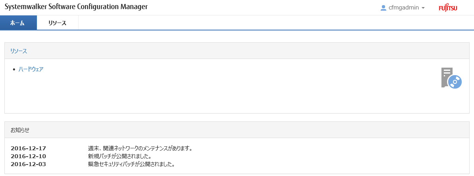
Task: Click the bullet point before ハードウェア
Action: pyautogui.click(x=14, y=70)
